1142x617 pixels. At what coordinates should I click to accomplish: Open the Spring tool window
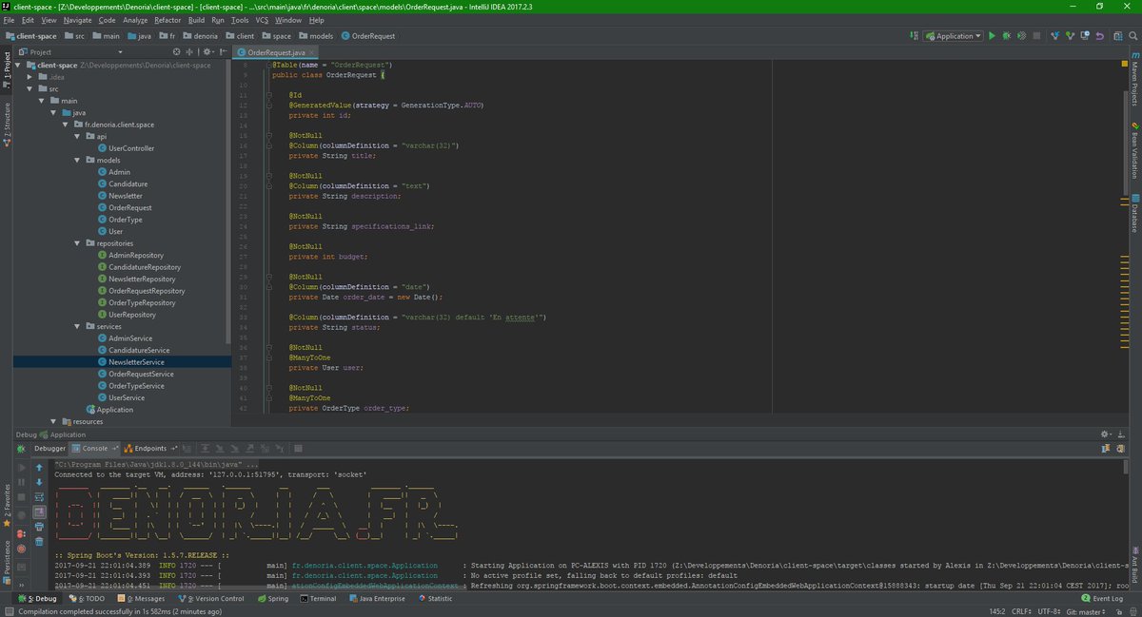click(273, 598)
